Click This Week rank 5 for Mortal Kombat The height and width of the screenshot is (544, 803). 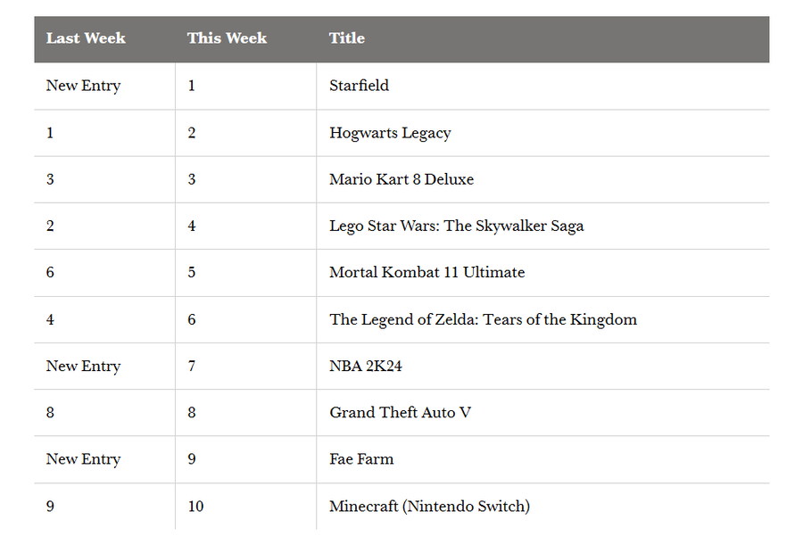tap(192, 272)
